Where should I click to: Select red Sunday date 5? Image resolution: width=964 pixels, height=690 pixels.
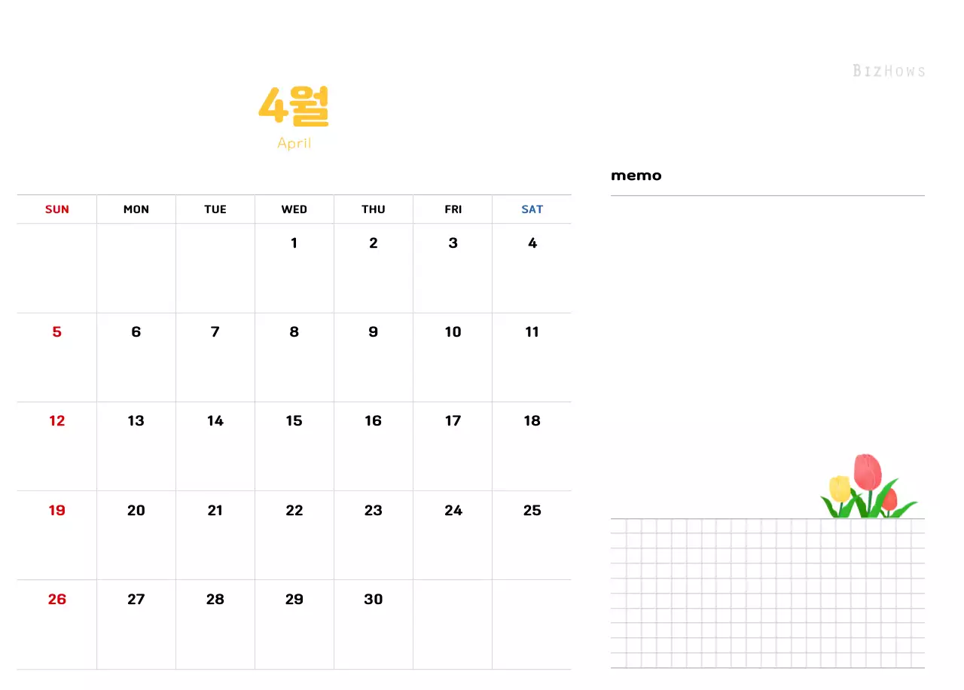pyautogui.click(x=57, y=332)
